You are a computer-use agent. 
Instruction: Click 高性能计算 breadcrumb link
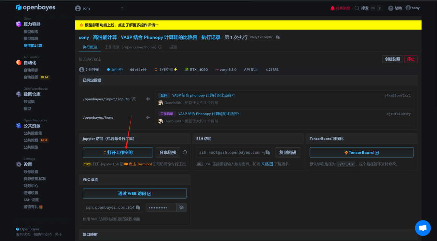click(105, 37)
